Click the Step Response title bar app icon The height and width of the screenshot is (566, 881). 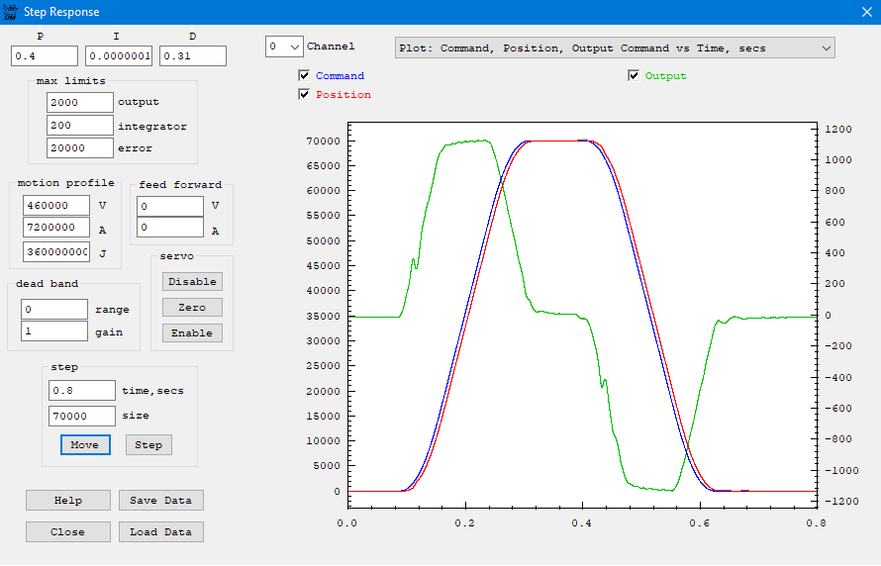click(x=10, y=13)
